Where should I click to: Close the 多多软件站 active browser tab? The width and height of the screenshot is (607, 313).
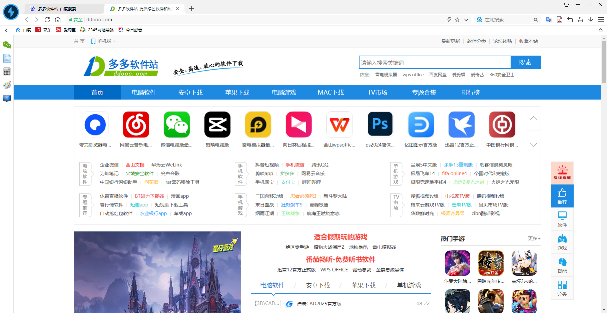[177, 9]
